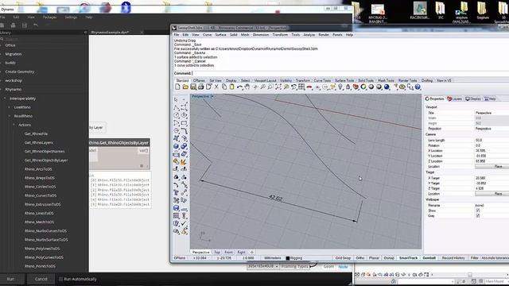509x286 pixels.
Task: Click the blue Render sphere icon
Action: click(387, 87)
